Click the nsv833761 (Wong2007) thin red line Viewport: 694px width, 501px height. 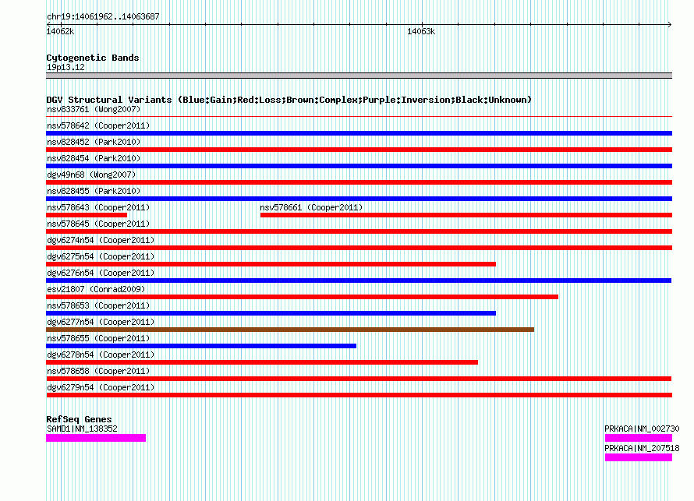359,117
